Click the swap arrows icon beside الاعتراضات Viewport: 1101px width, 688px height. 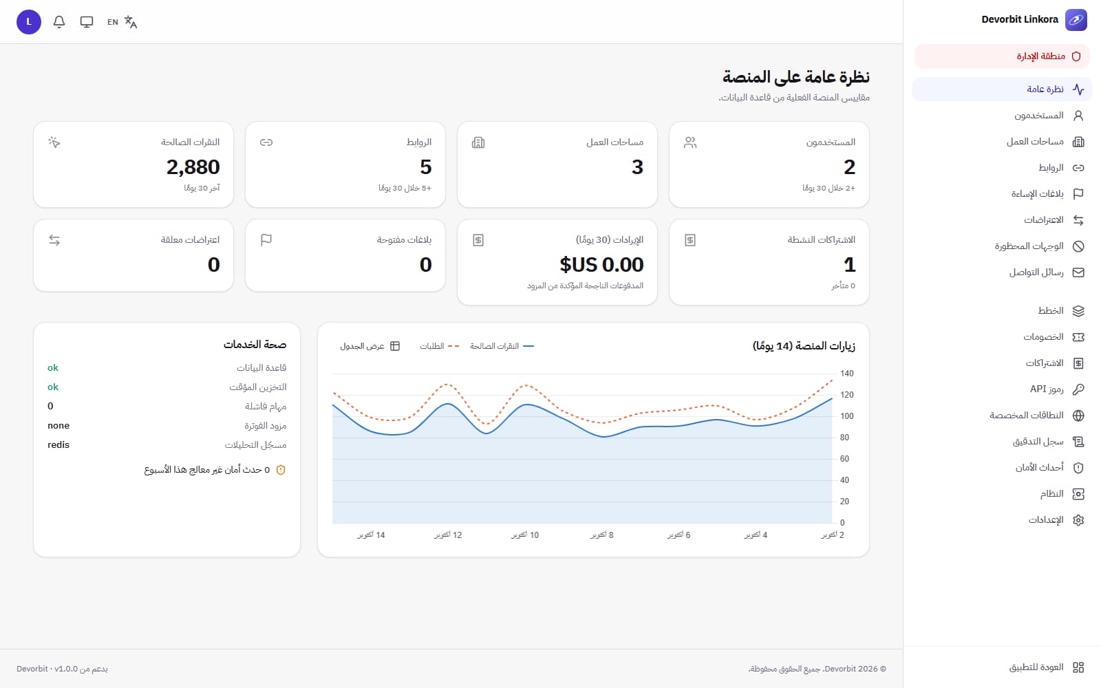pyautogui.click(x=1078, y=220)
